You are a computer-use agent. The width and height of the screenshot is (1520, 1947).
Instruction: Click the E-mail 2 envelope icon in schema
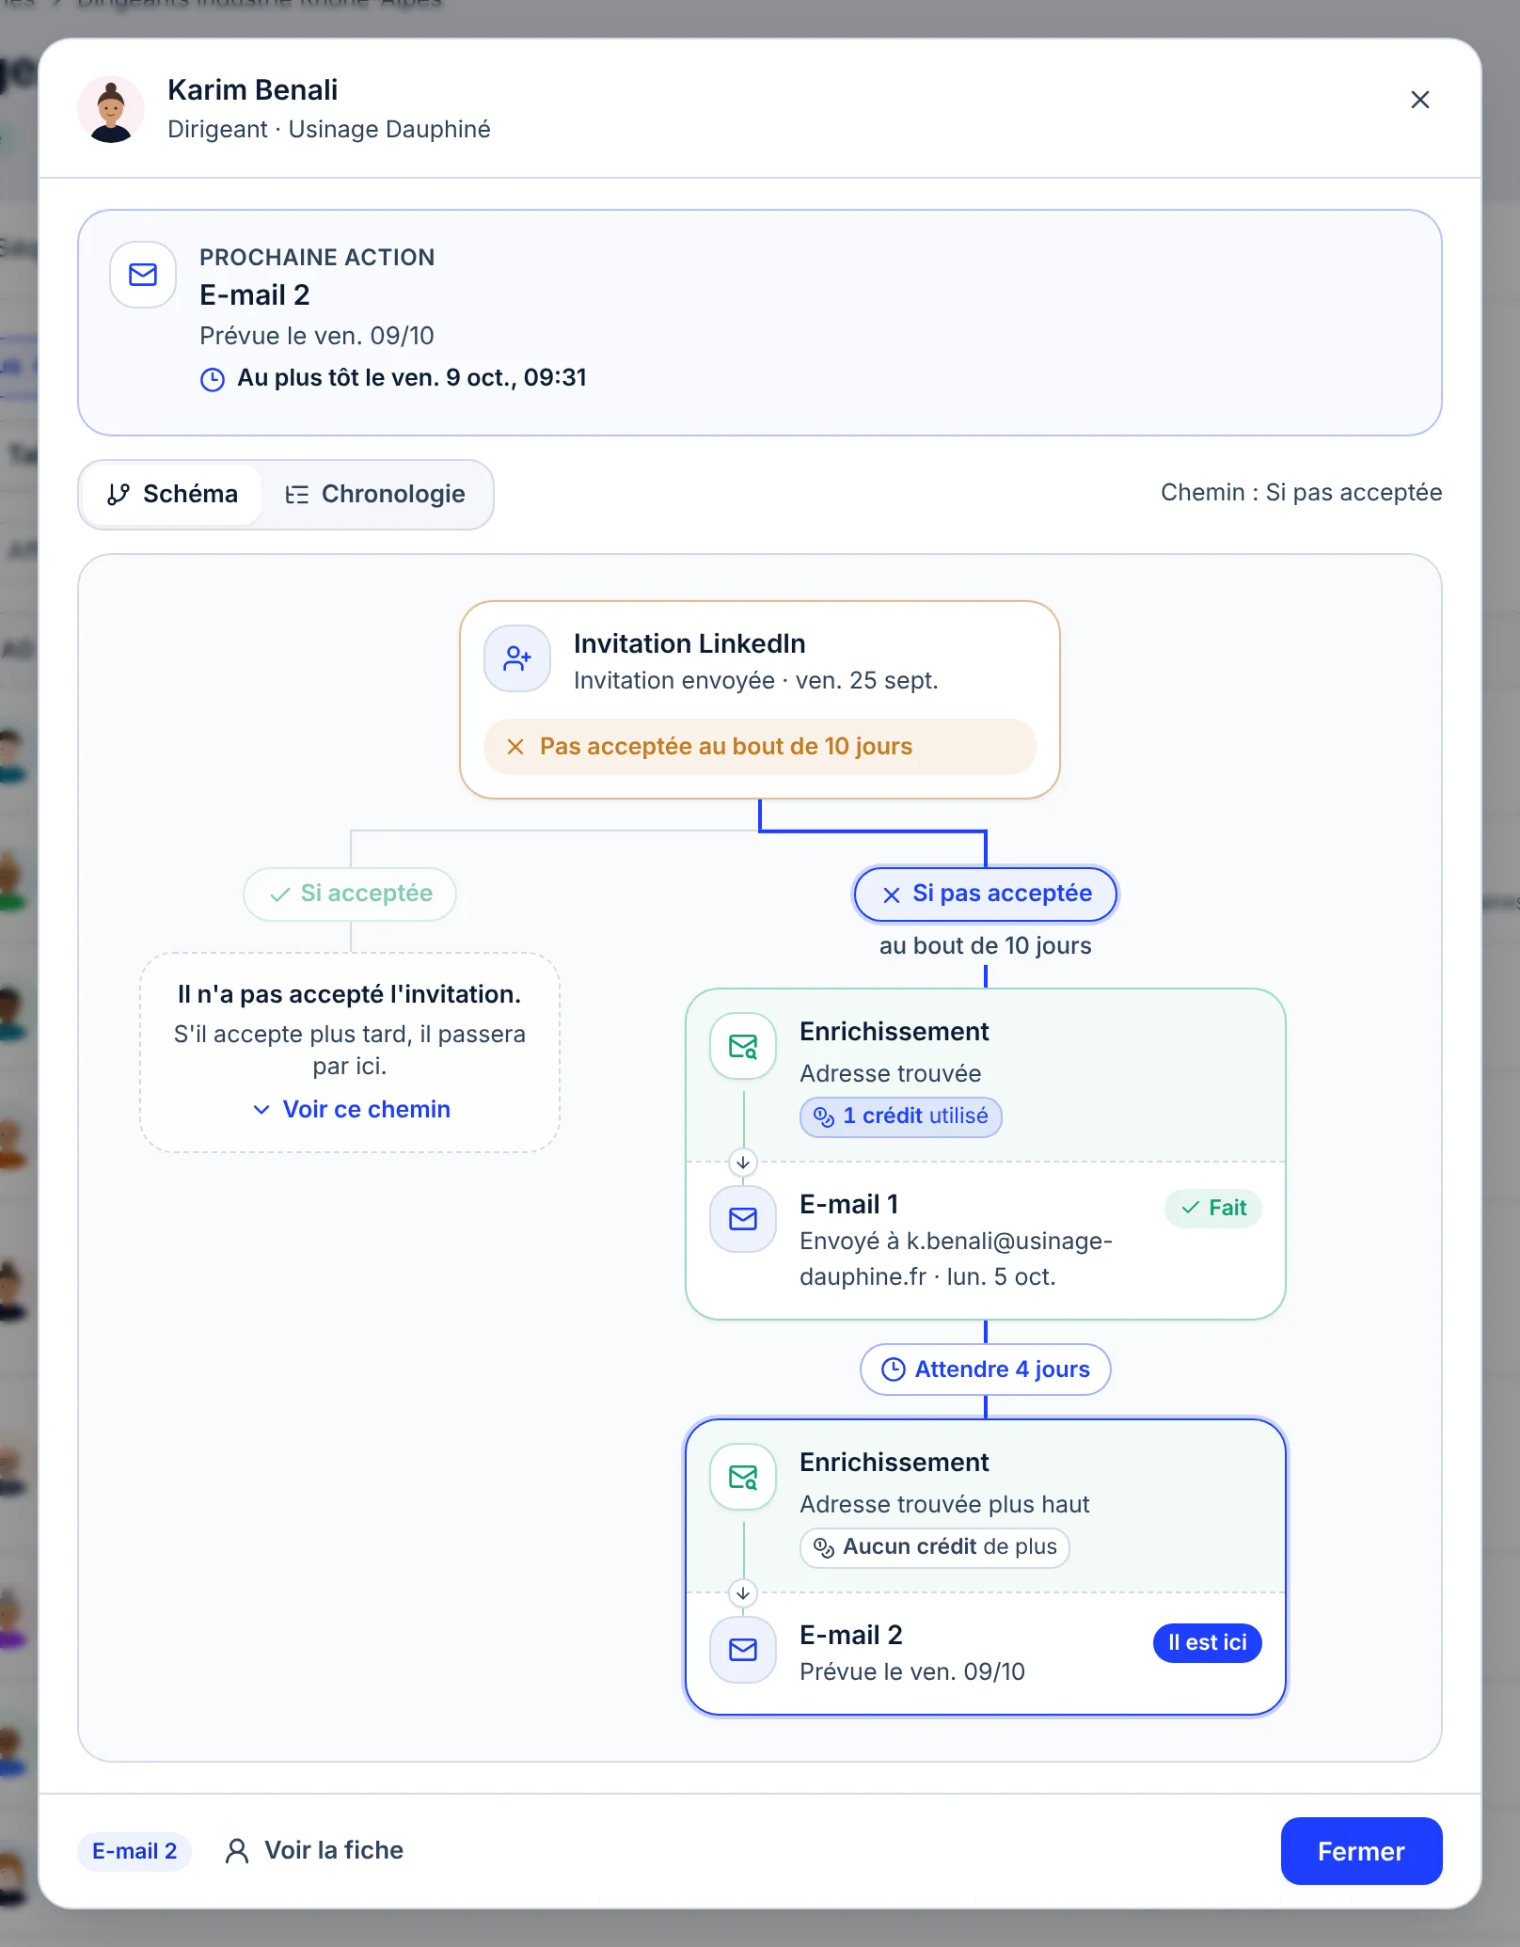click(743, 1650)
